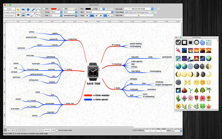Select the 'project management' node

coord(164,85)
